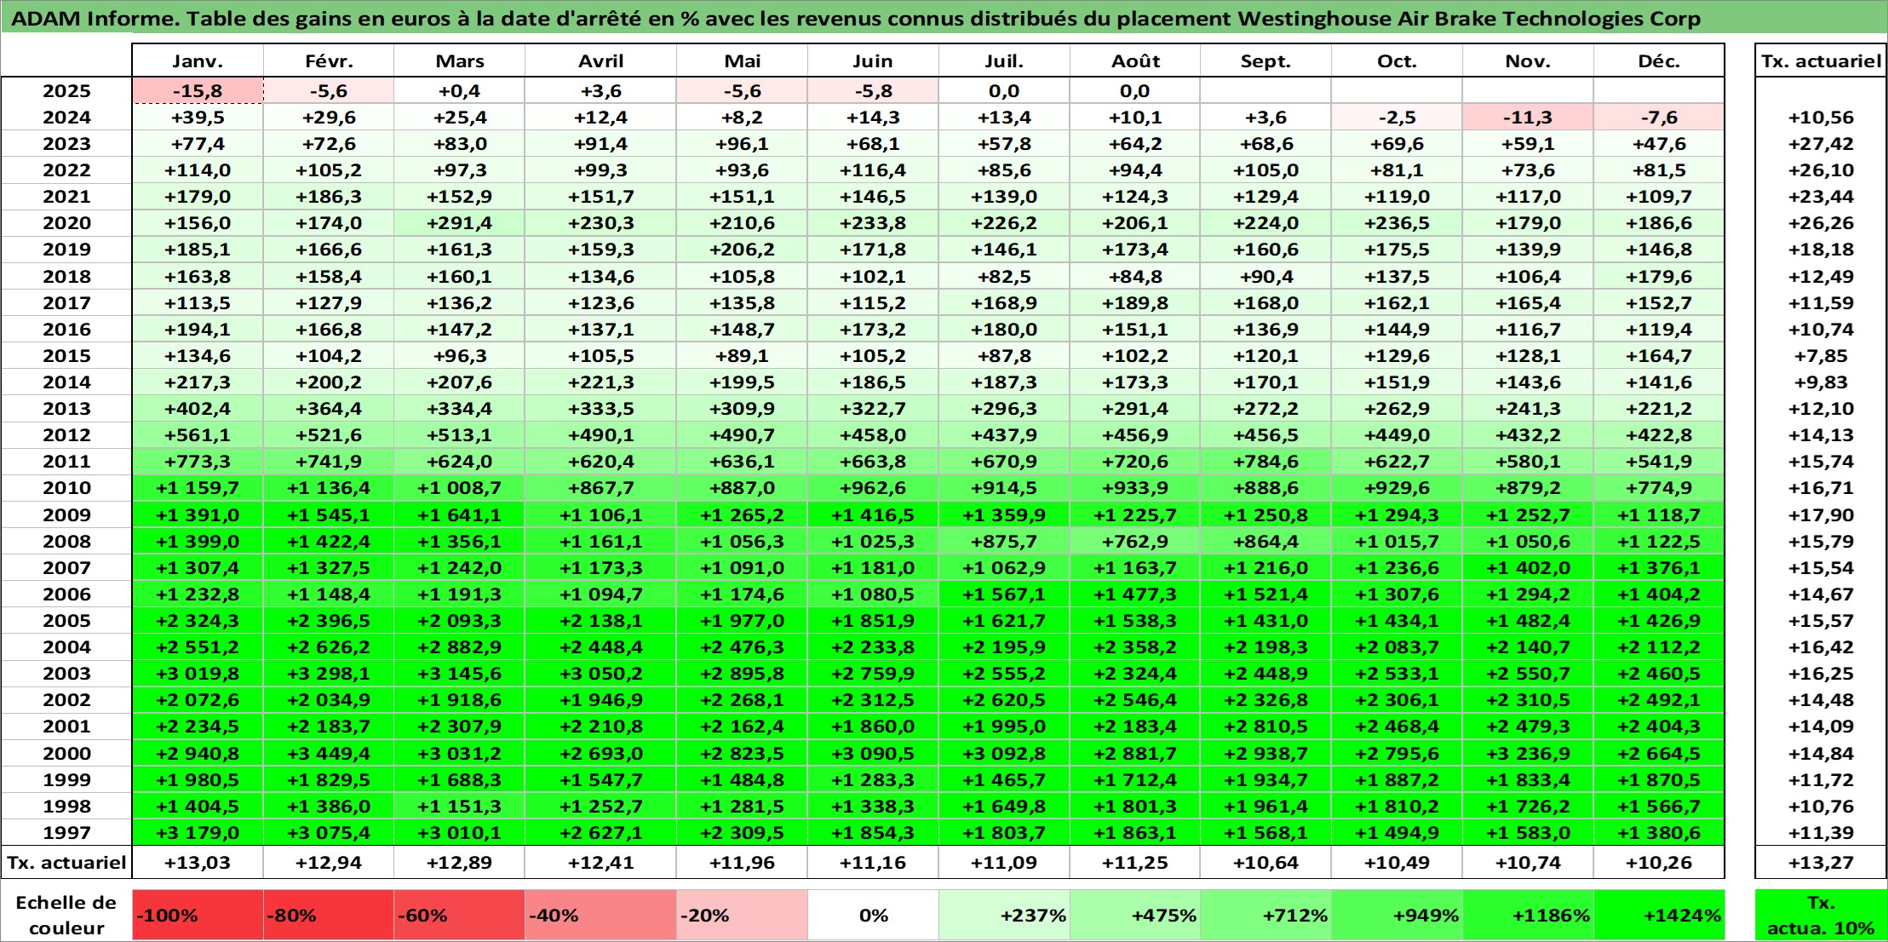The image size is (1888, 942).
Task: Click the +291,4 cell for March 2020
Action: click(x=459, y=223)
